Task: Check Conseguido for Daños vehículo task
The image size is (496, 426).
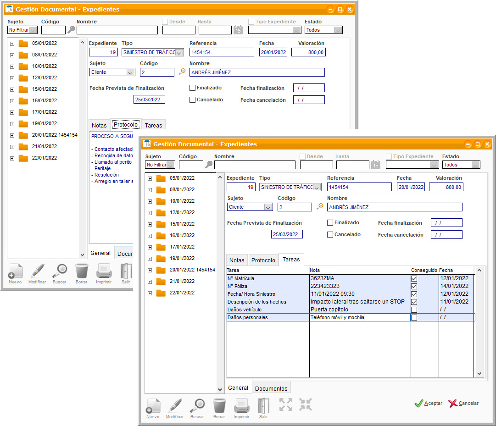Action: coord(414,310)
